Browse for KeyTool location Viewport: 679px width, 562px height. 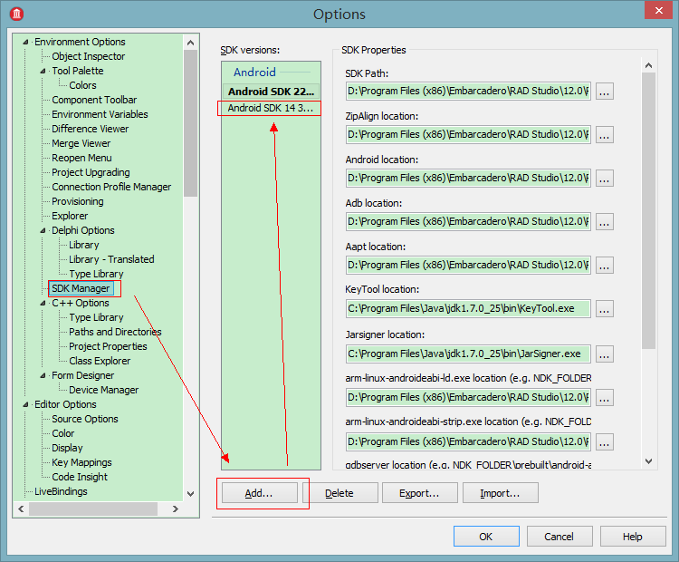pyautogui.click(x=605, y=309)
